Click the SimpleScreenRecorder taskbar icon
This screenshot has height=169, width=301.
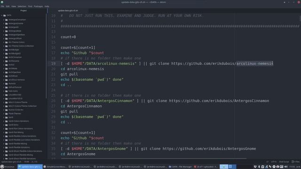point(45,167)
